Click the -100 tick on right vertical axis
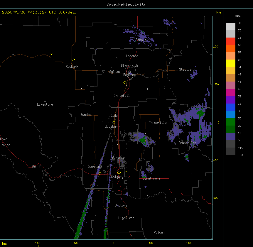 tap(215, 198)
